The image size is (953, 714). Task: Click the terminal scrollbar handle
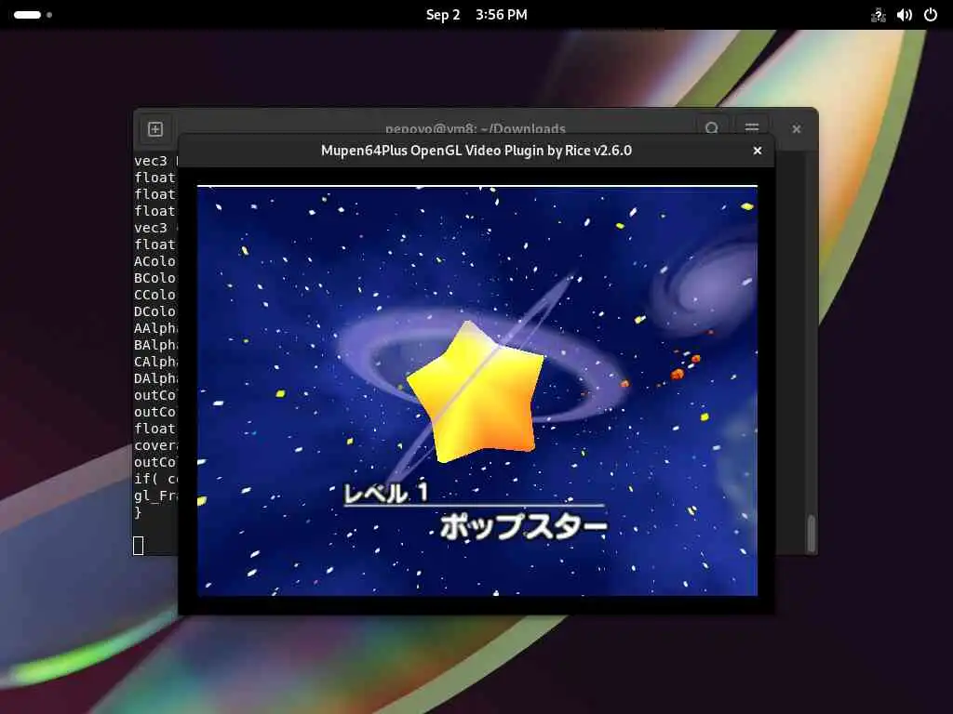click(x=811, y=533)
